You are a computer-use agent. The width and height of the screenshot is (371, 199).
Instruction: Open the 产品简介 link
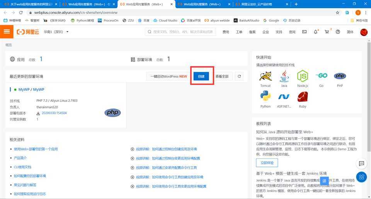pos(20,158)
